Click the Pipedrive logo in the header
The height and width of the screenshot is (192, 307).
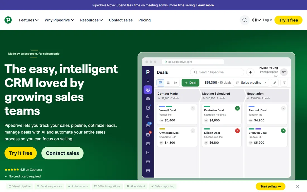8,20
